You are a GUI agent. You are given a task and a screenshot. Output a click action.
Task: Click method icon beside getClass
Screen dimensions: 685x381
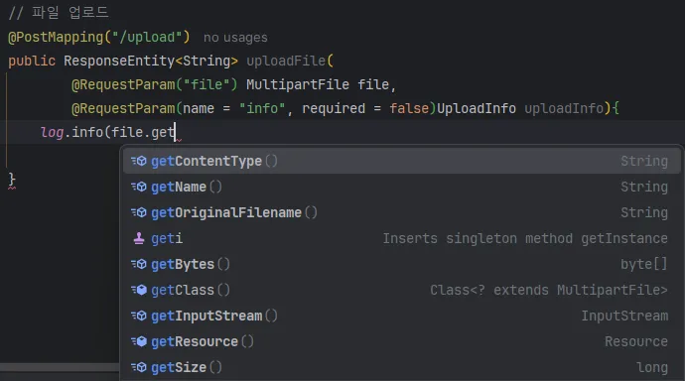pyautogui.click(x=139, y=290)
